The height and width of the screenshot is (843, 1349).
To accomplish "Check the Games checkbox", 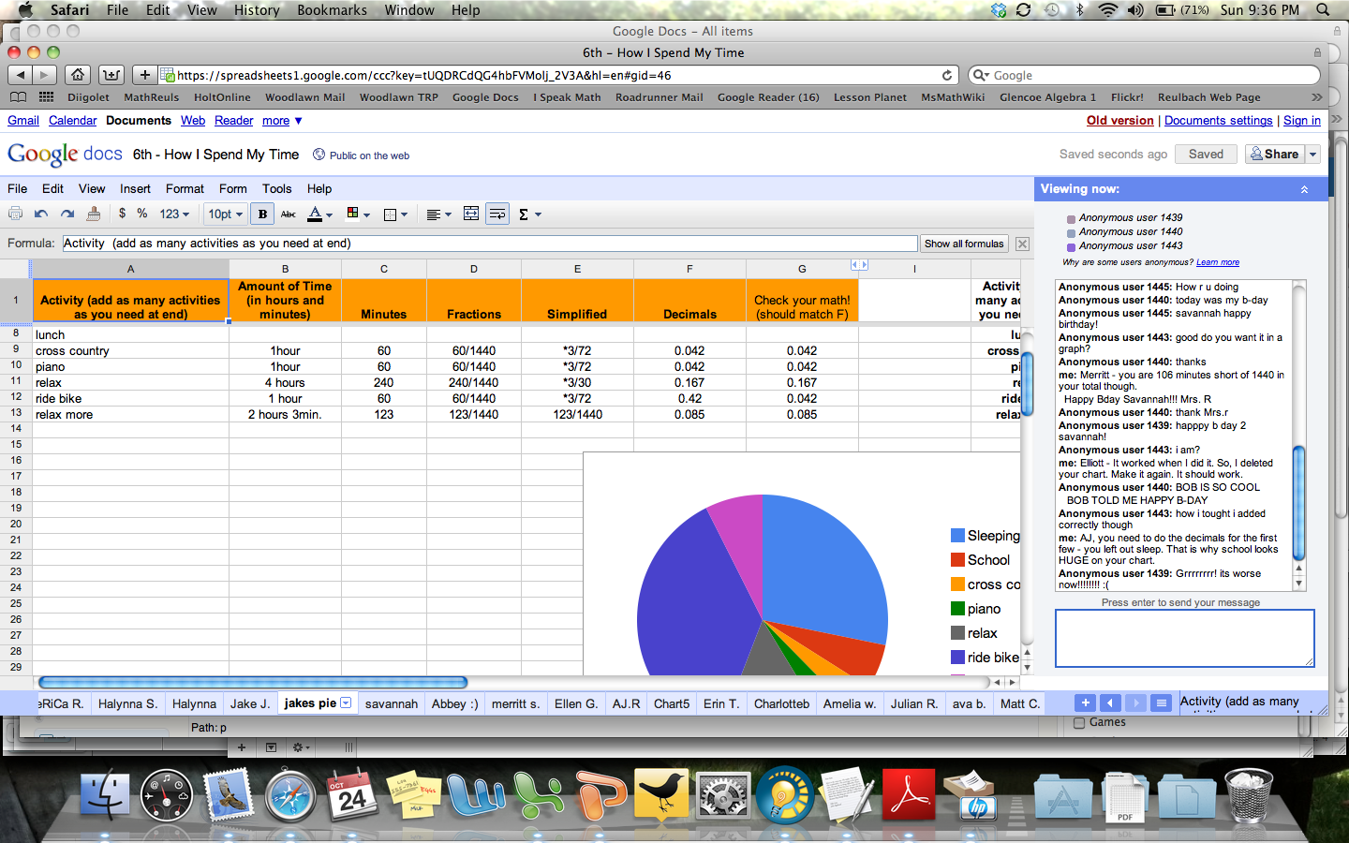I will (1079, 723).
